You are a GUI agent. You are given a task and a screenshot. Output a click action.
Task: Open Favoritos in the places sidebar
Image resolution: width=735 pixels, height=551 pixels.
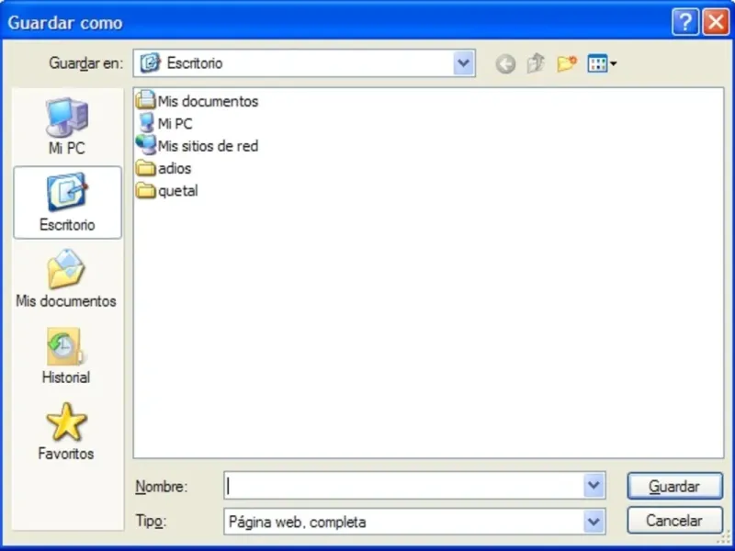(66, 432)
